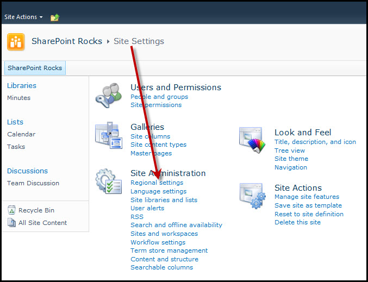Open Team Discussion in sidebar
Image resolution: width=368 pixels, height=282 pixels.
pos(33,183)
